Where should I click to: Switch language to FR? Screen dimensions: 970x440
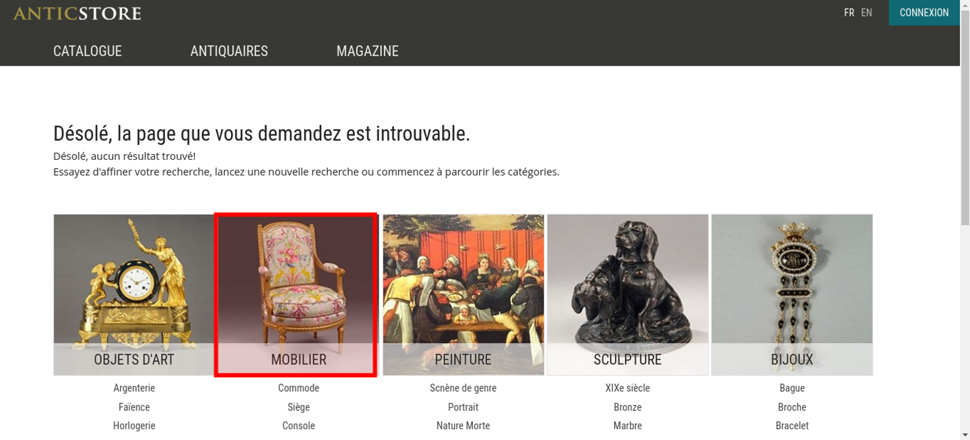[849, 13]
